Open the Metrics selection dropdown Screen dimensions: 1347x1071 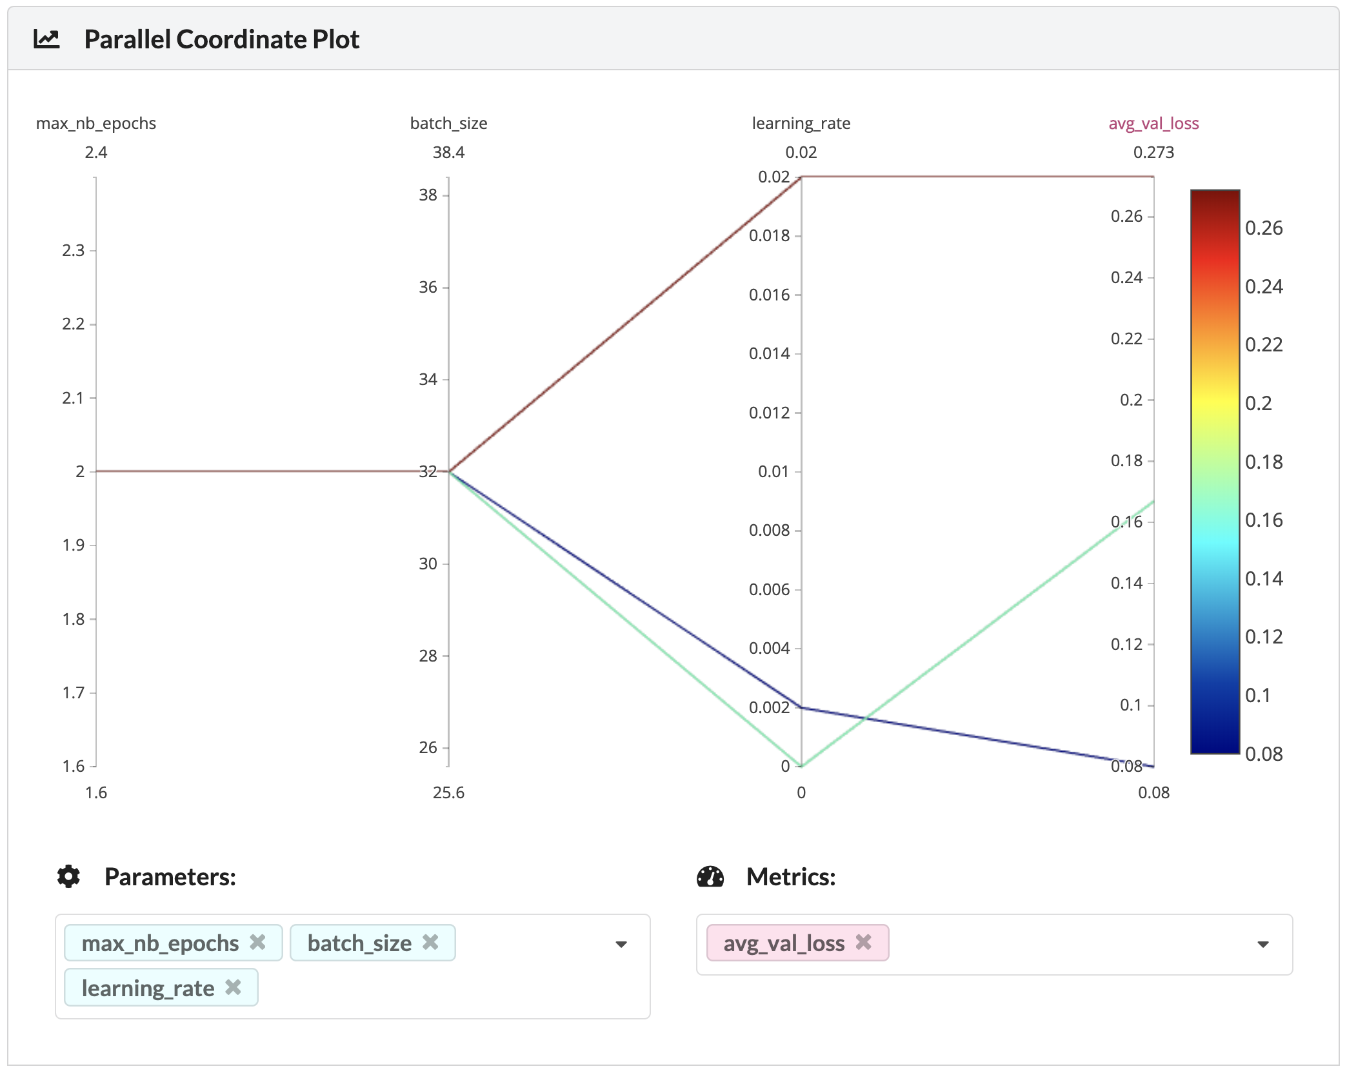pos(1263,944)
